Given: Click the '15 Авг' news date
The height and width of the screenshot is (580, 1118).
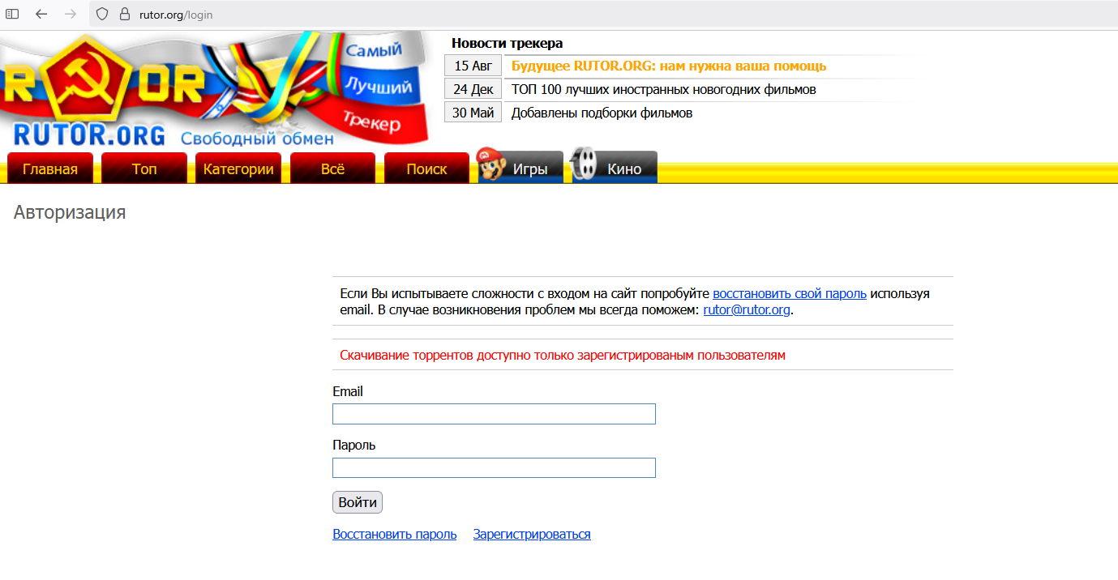Looking at the screenshot, I should coord(473,66).
